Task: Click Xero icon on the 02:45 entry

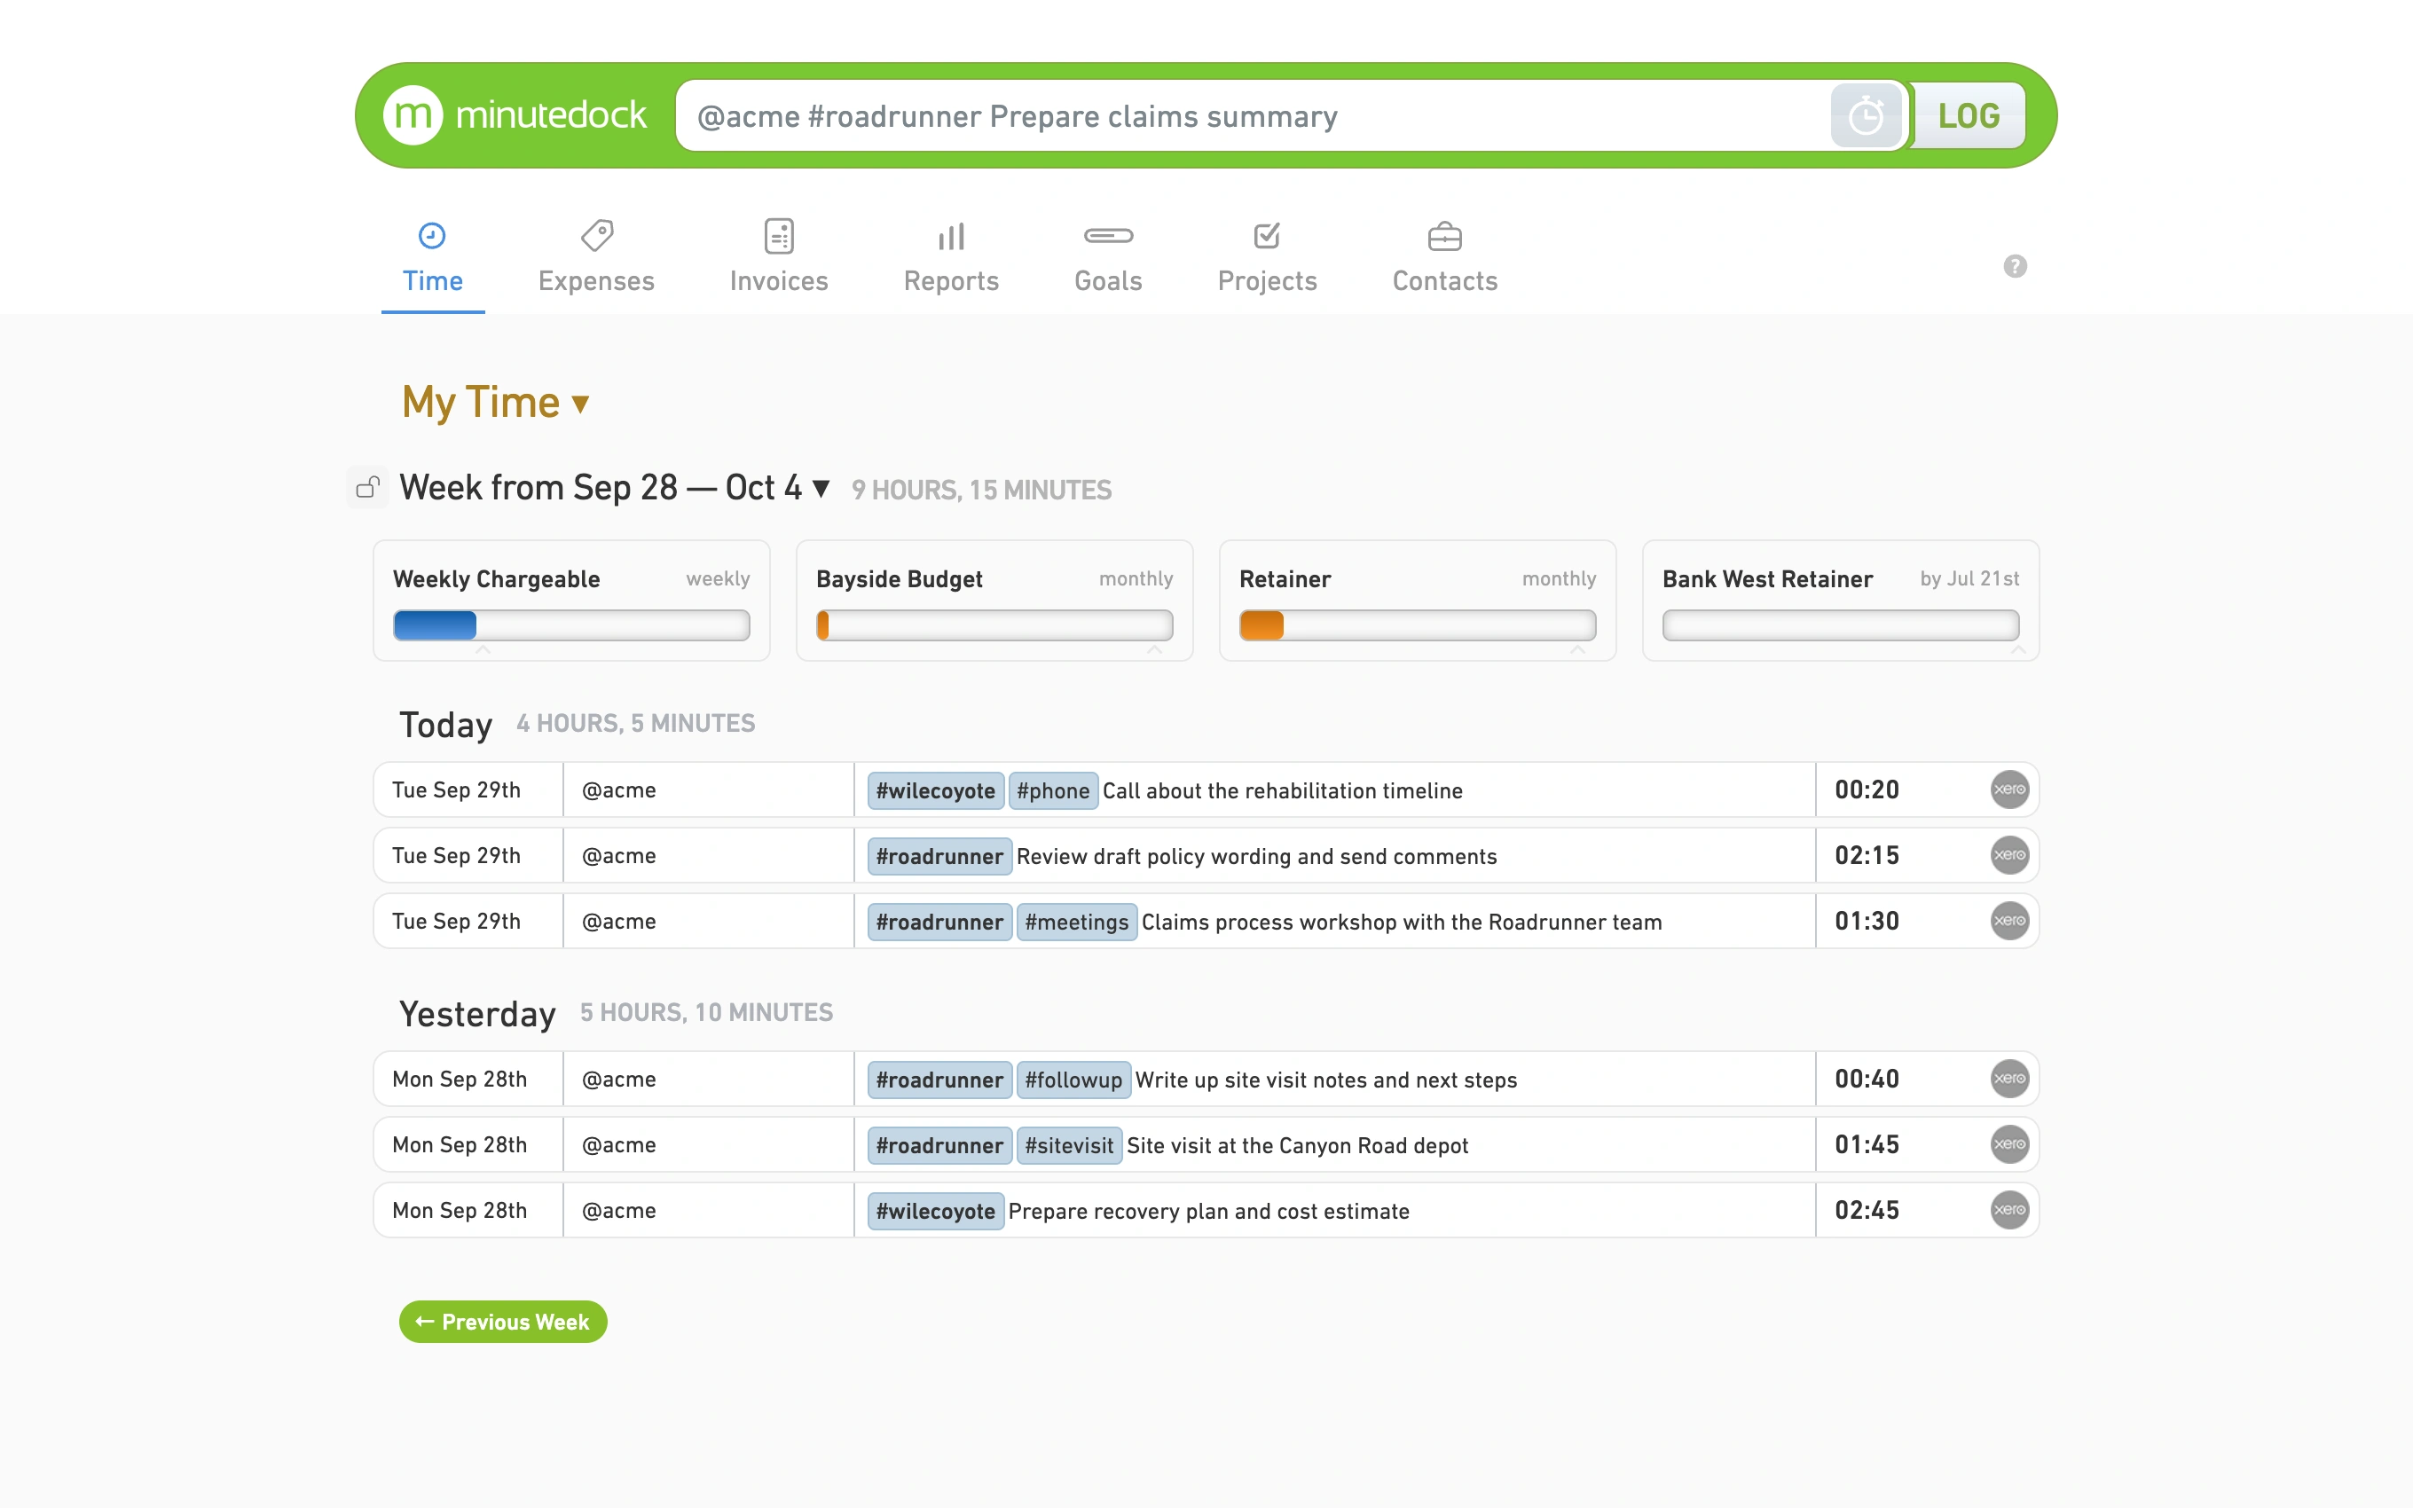Action: click(x=2009, y=1211)
